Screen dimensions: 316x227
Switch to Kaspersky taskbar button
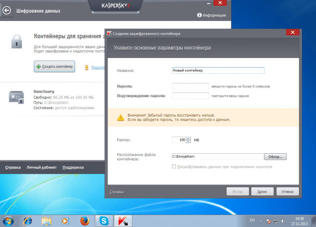click(123, 221)
